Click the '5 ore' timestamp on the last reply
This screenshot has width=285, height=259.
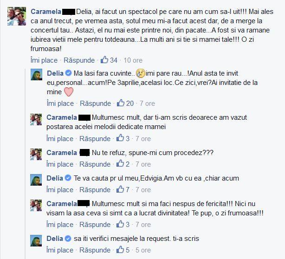[143, 250]
